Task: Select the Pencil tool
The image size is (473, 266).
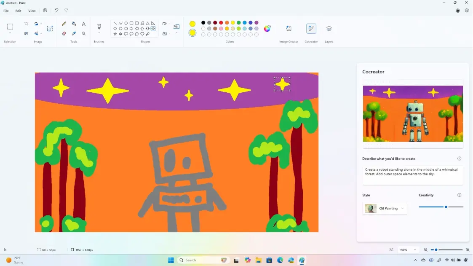Action: 64,24
